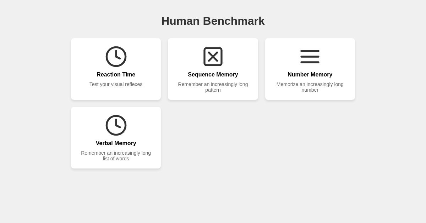The image size is (426, 223).
Task: Select the Verbal Memory card
Action: [x=116, y=138]
